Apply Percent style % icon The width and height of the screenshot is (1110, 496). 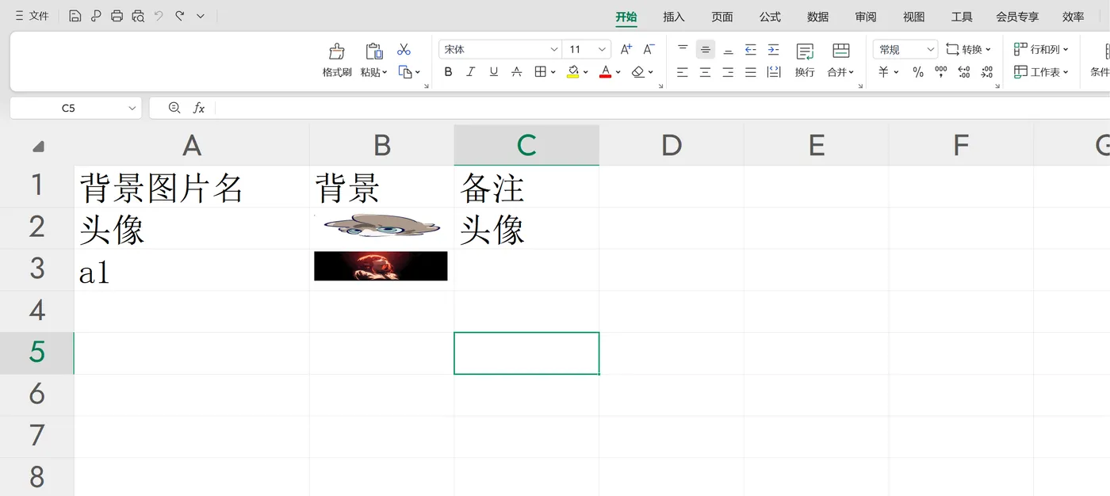917,72
